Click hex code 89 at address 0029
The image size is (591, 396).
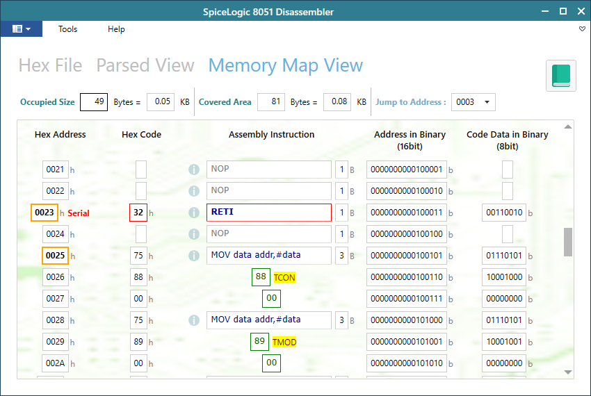pos(138,341)
